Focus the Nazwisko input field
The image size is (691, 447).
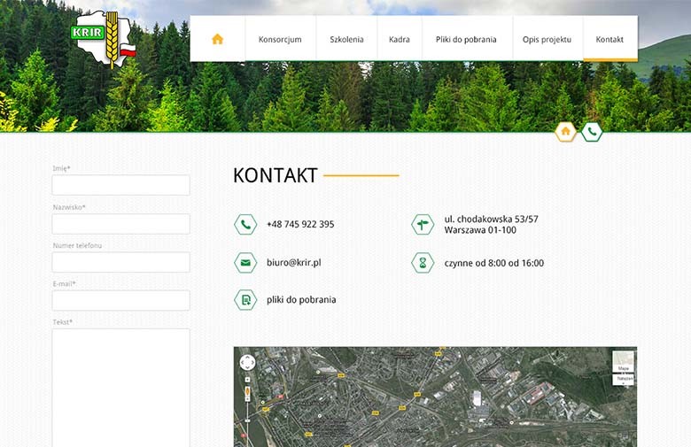pyautogui.click(x=120, y=224)
